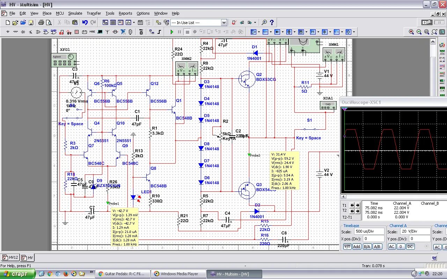Image resolution: width=447 pixels, height=279 pixels.
Task: Open the Transfer menu
Action: (x=94, y=13)
